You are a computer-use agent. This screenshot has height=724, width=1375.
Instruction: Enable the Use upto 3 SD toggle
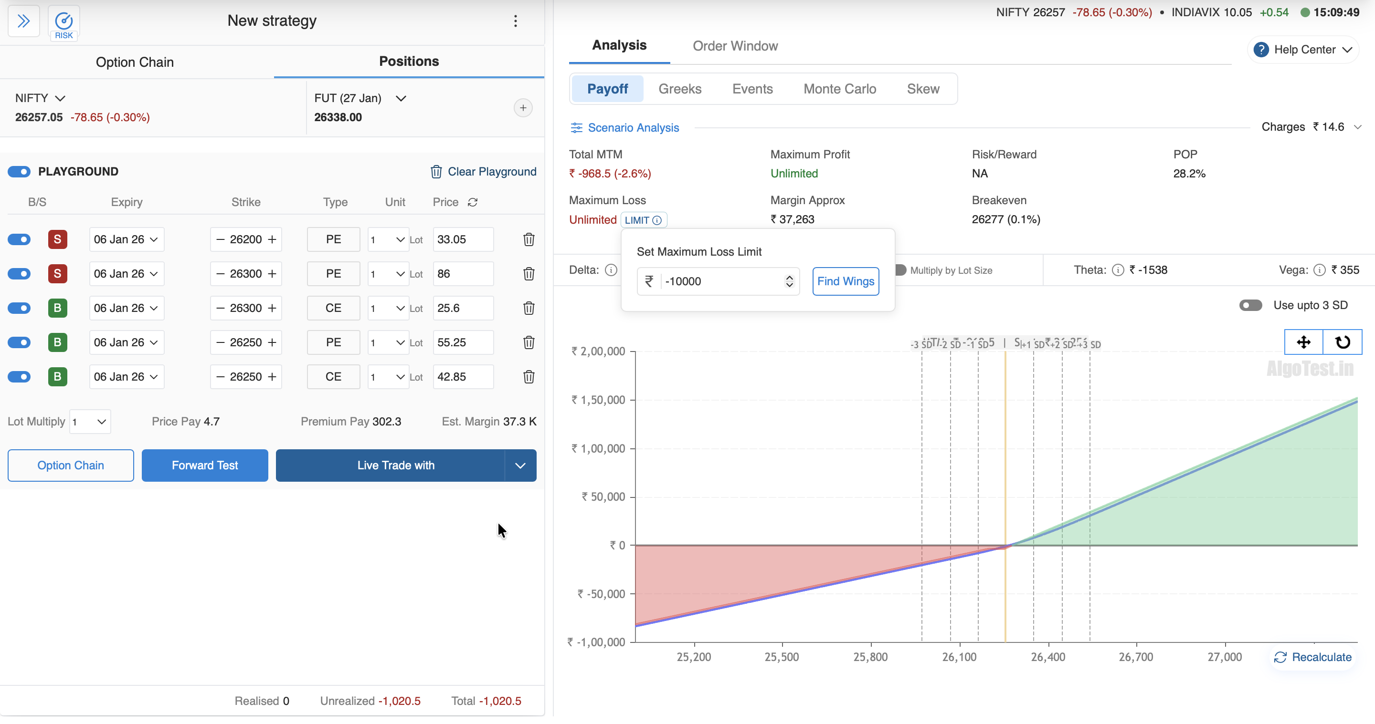point(1250,306)
